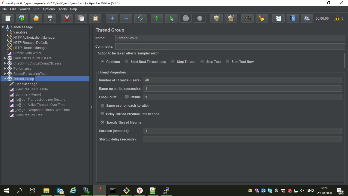Select the Stop Thread radio button
The image size is (348, 196).
tap(173, 62)
